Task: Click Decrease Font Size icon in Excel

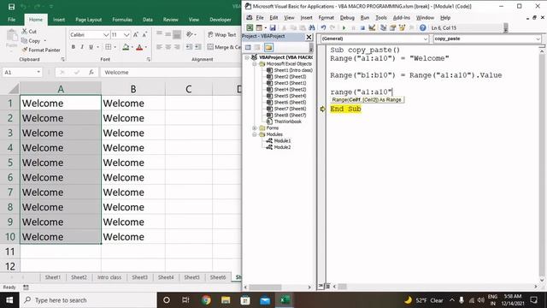Action: 144,34
